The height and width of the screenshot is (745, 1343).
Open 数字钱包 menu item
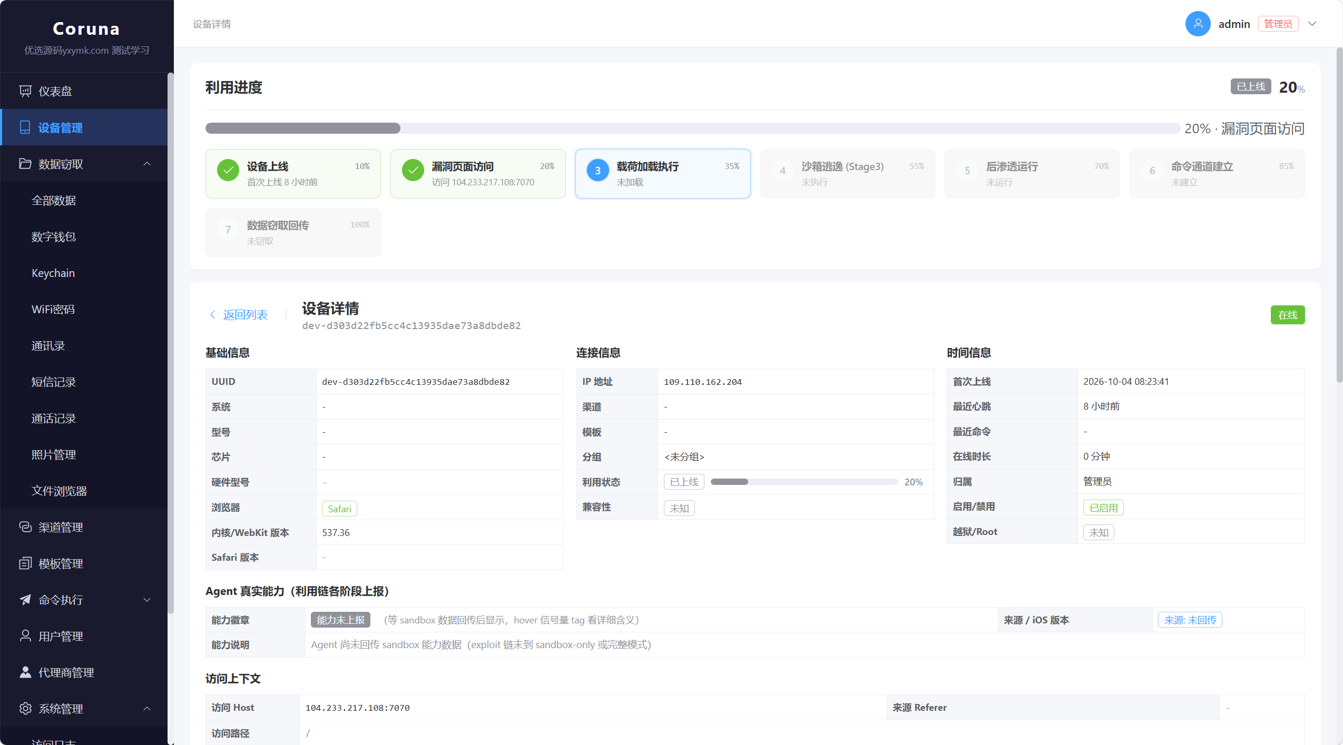pos(84,236)
